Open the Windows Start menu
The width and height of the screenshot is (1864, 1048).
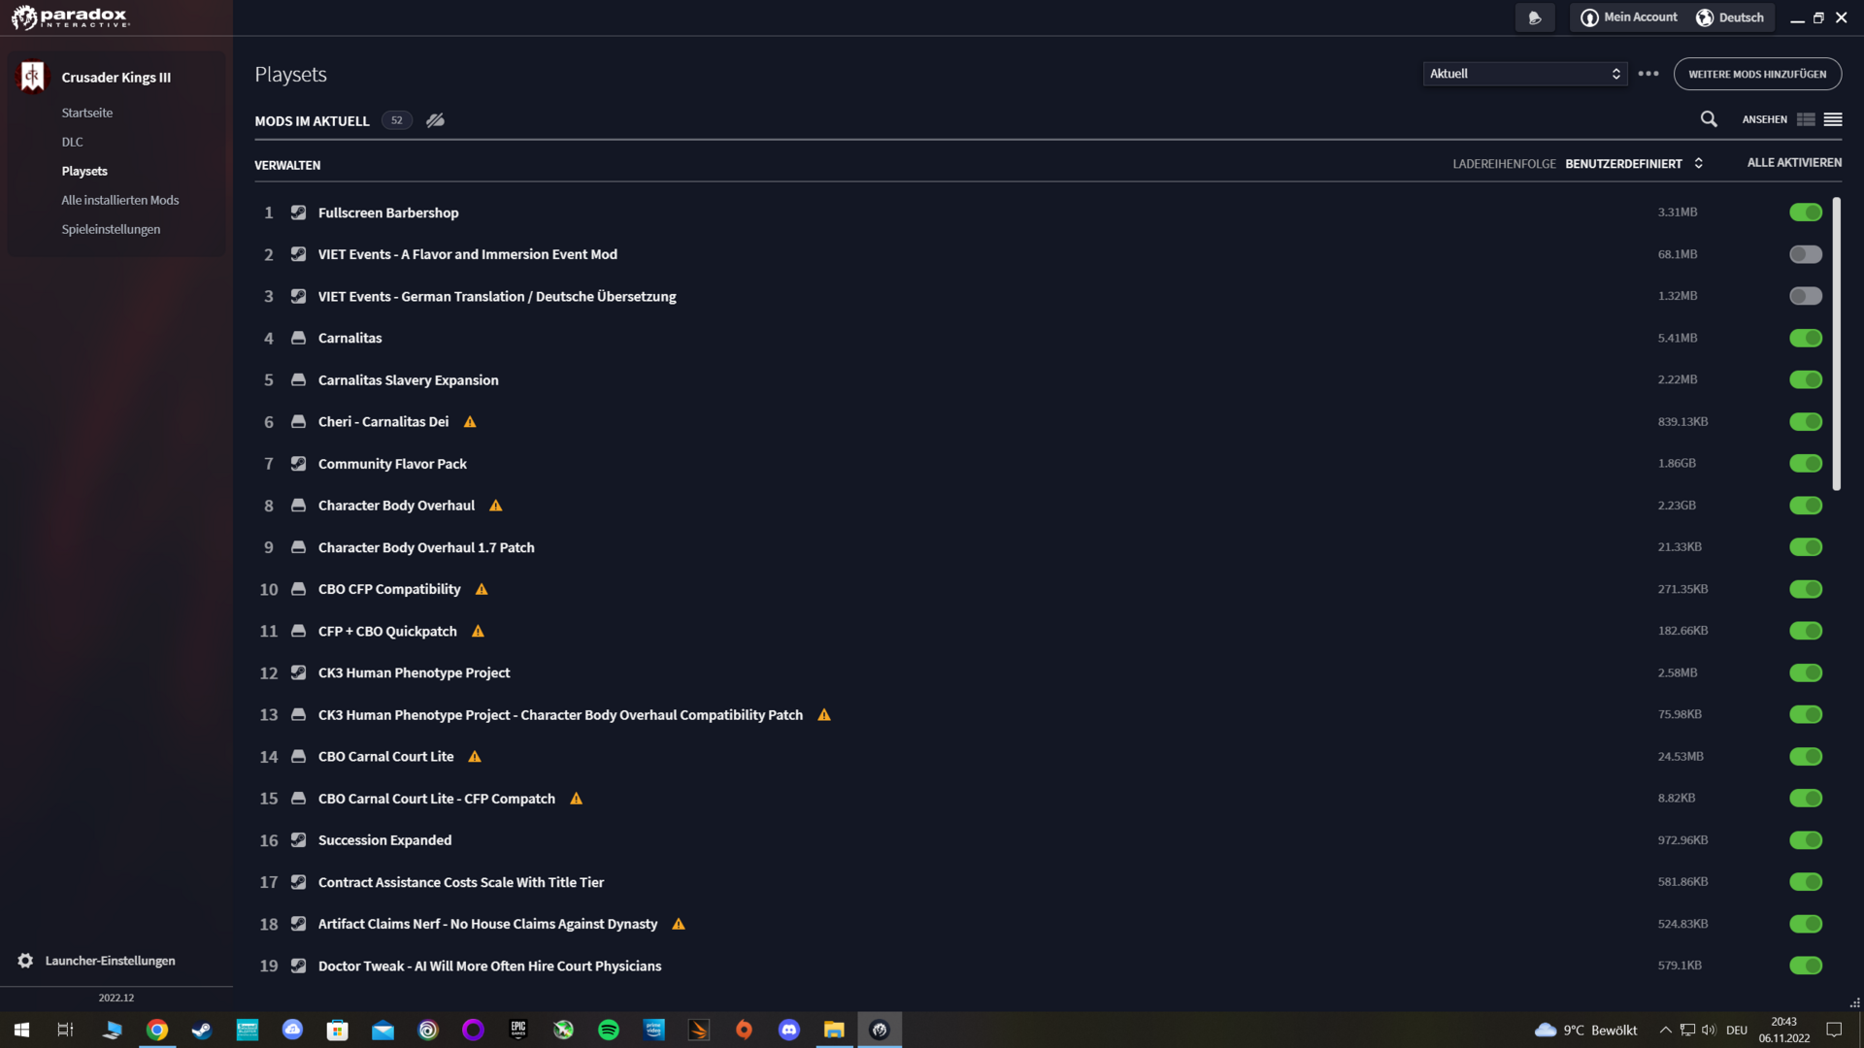point(21,1030)
